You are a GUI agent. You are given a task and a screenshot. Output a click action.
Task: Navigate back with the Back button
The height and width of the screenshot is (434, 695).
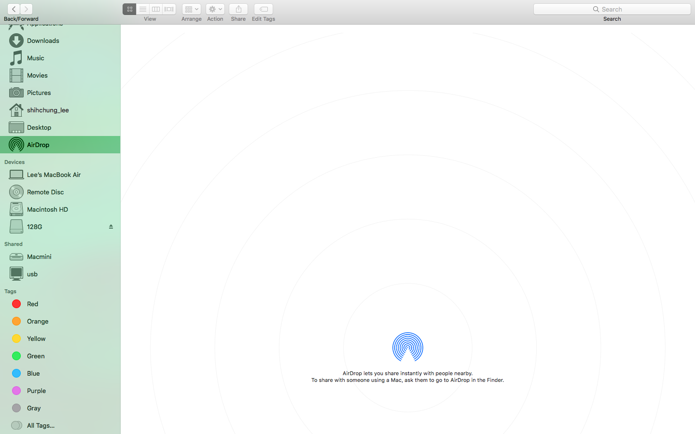13,9
